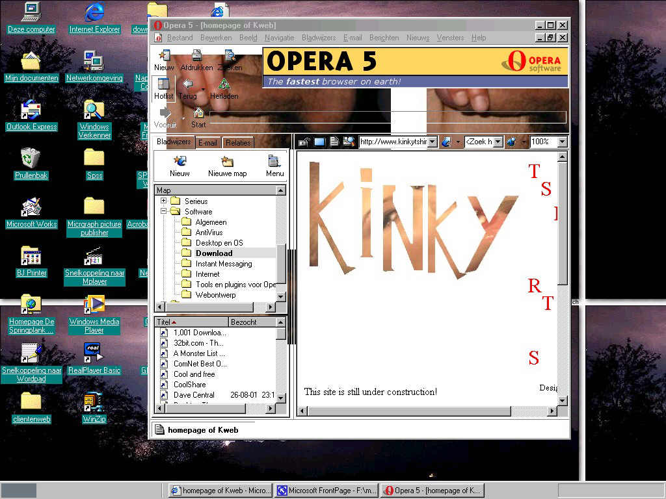Image resolution: width=666 pixels, height=499 pixels.
Task: Sort by the Titel column header
Action: [192, 322]
